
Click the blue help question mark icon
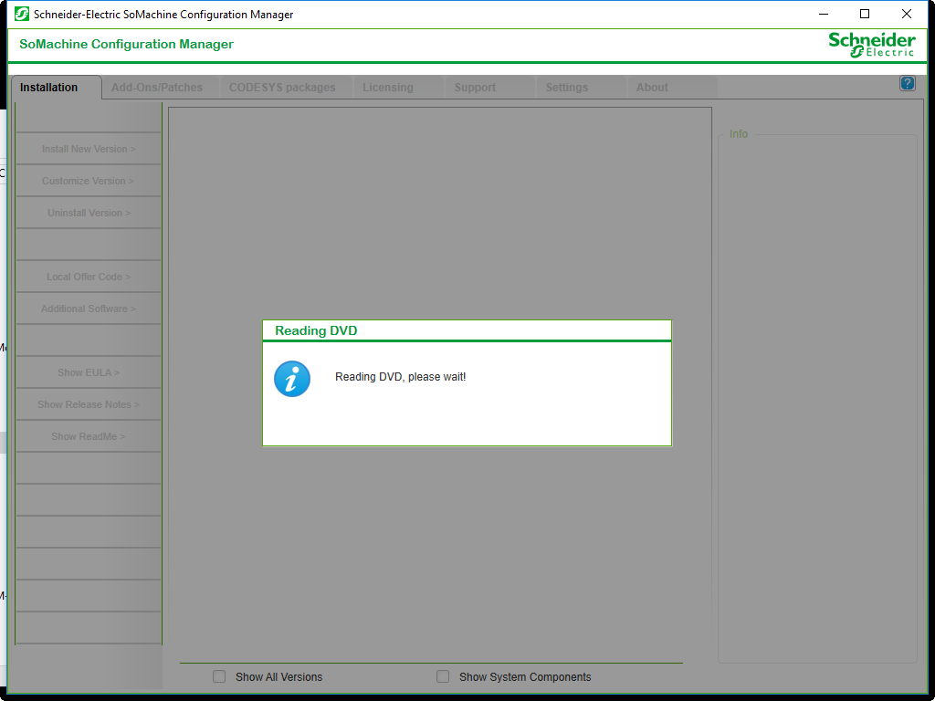coord(907,83)
